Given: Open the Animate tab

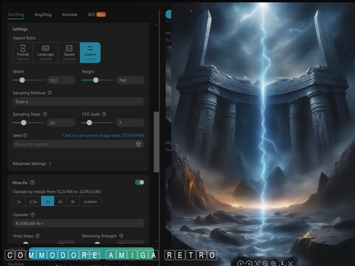Looking at the screenshot, I should click(x=70, y=14).
